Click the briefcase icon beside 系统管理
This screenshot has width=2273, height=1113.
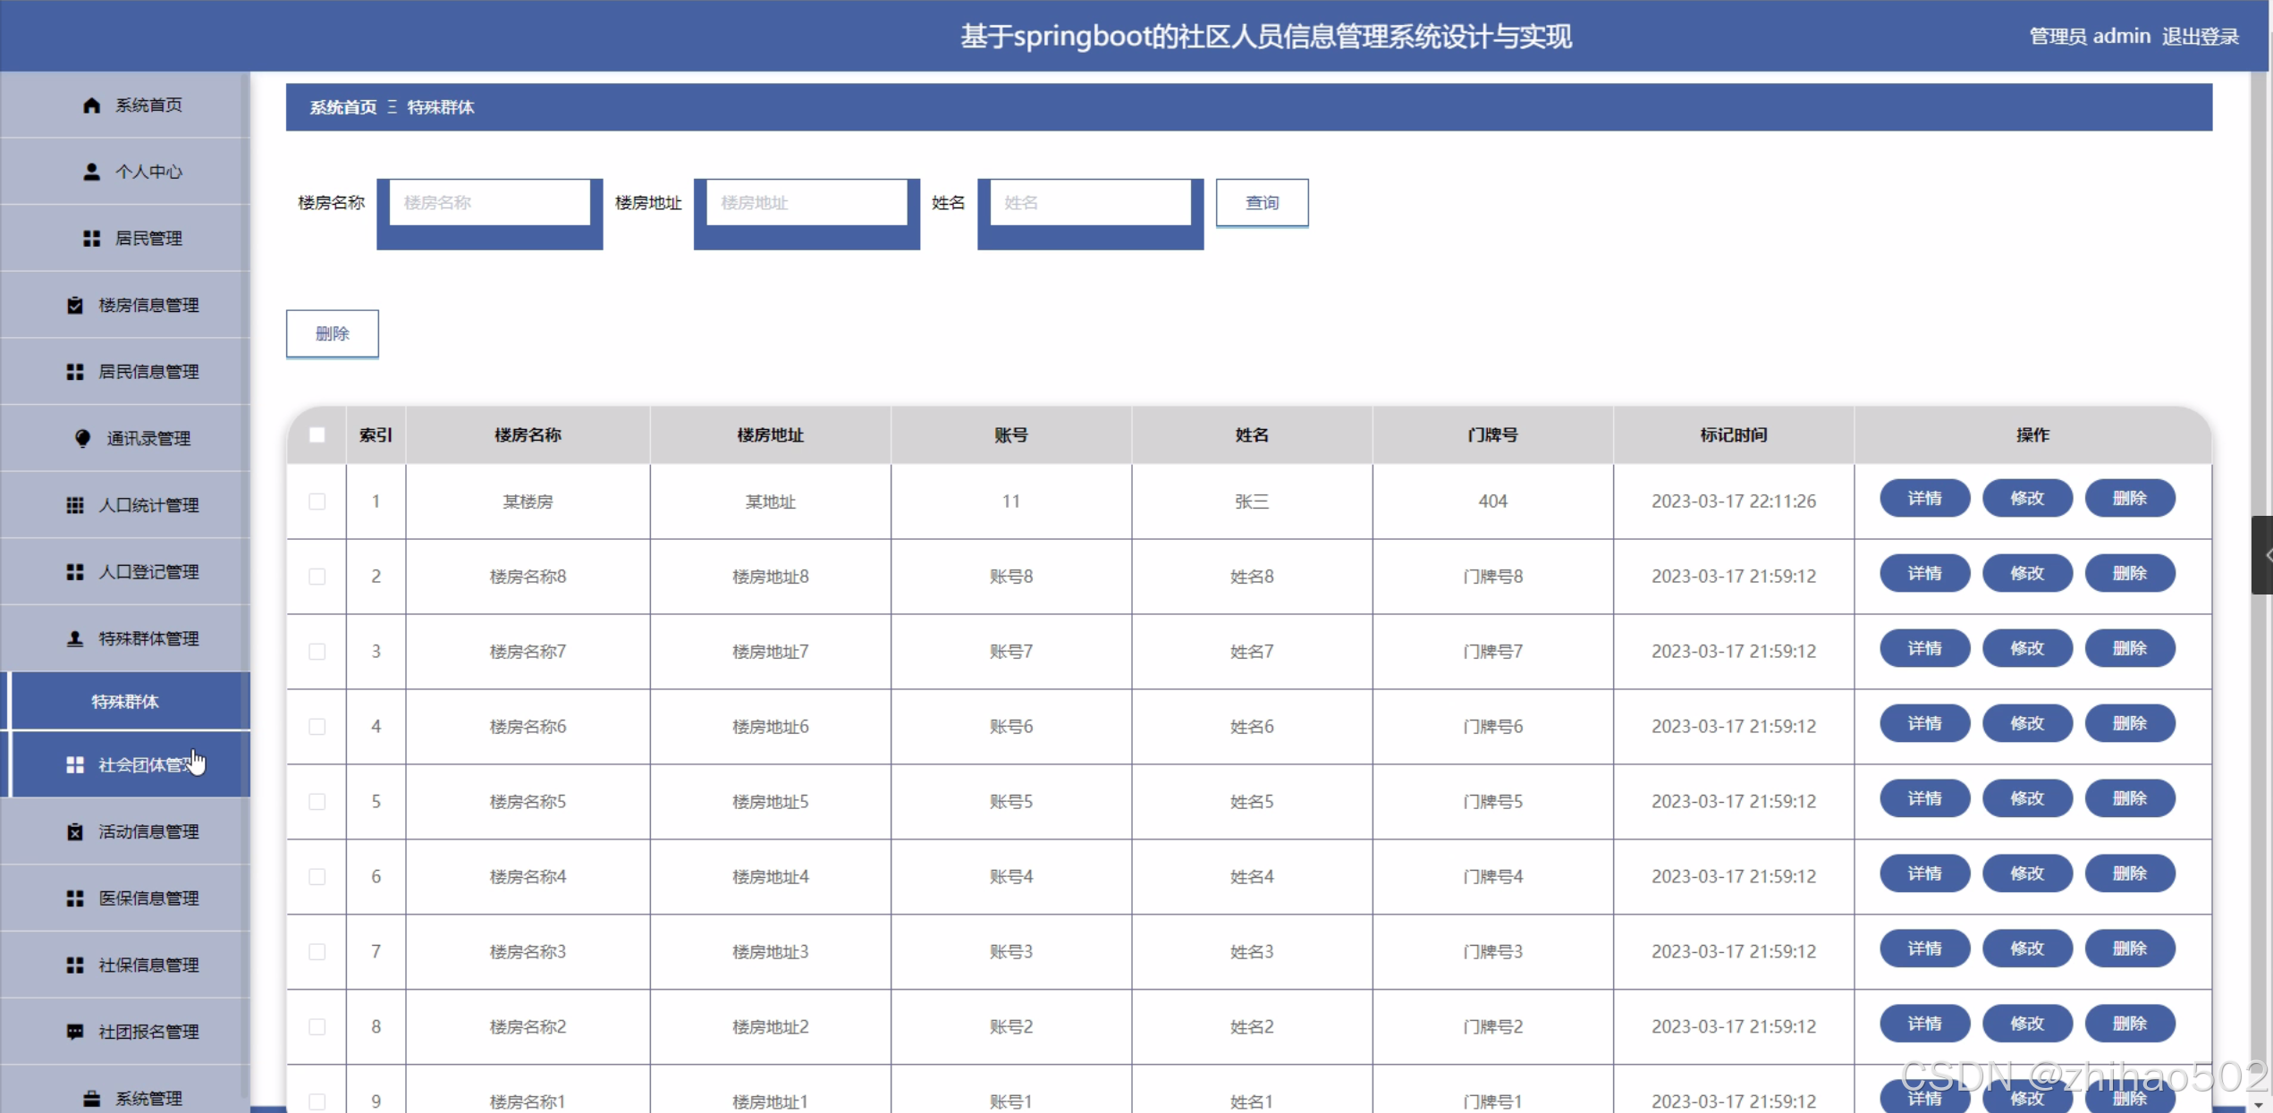[x=91, y=1099]
